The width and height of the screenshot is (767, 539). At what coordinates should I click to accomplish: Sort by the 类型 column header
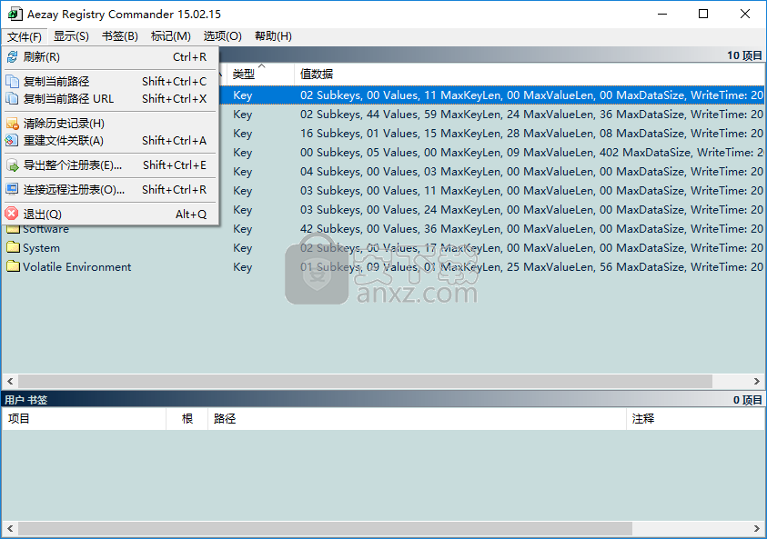[261, 75]
